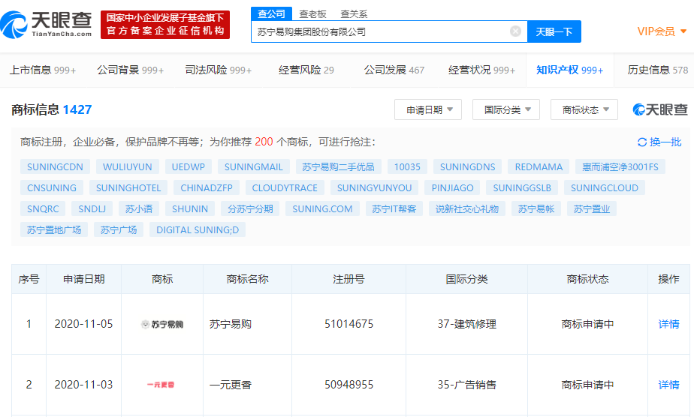The height and width of the screenshot is (417, 694).
Task: Select the SUNINGCLOUD trademark tag
Action: click(x=605, y=187)
